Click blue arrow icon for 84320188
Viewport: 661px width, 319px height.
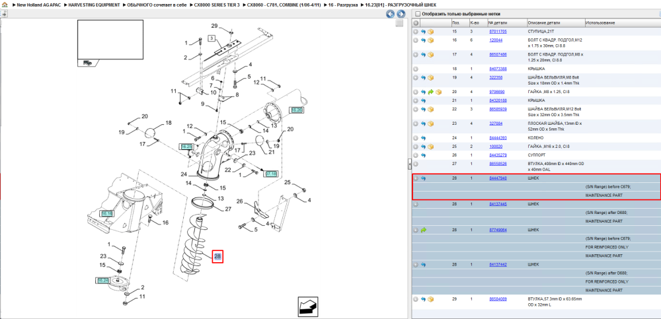click(423, 100)
